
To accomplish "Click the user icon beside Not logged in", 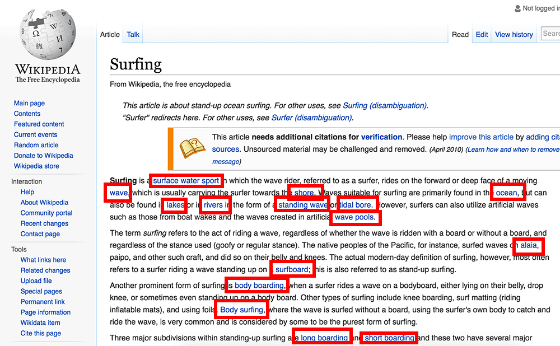I will point(517,8).
